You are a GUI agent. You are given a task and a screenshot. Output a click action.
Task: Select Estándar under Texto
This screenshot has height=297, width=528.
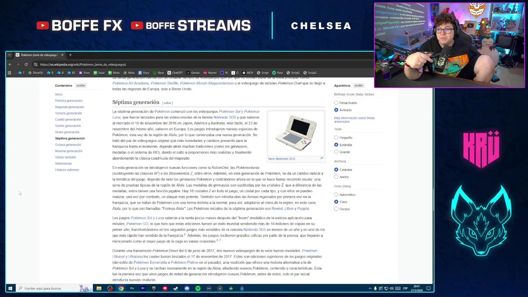click(x=336, y=145)
